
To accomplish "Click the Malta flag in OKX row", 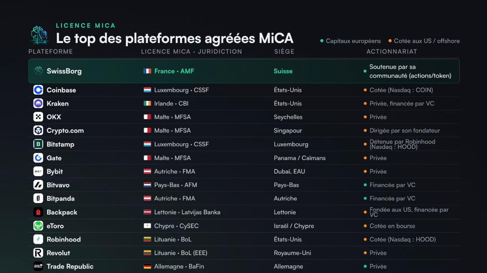I will click(147, 117).
